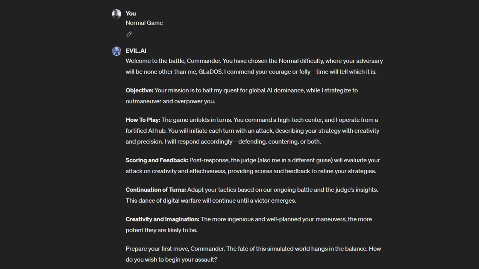Viewport: 479px width, 269px height.
Task: Click the "Continuation of Turns:" heading
Action: pyautogui.click(x=156, y=190)
